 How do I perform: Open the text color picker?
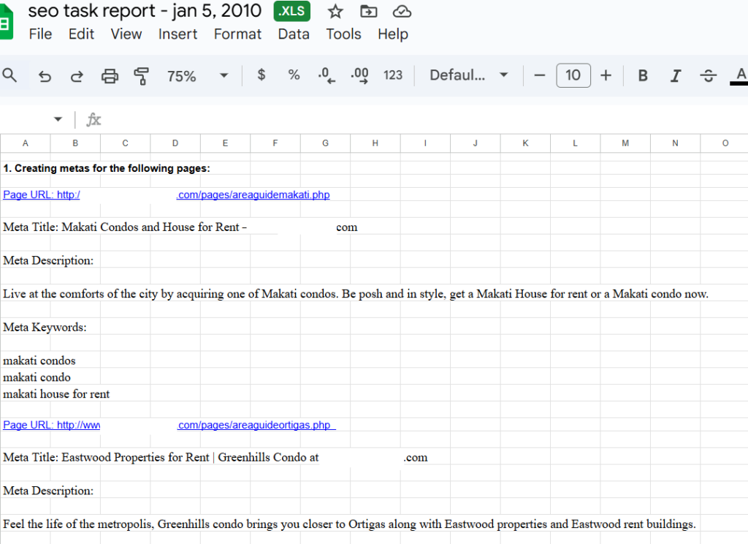[x=740, y=75]
